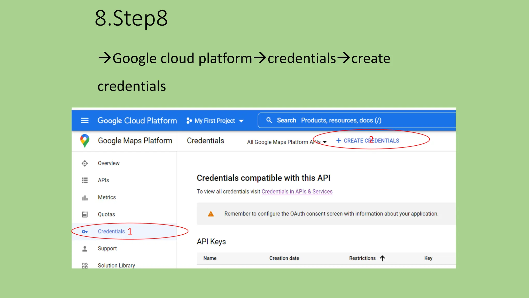Click the API Keys section heading
This screenshot has width=529, height=298.
(x=211, y=242)
